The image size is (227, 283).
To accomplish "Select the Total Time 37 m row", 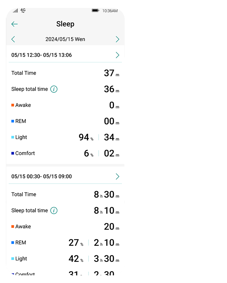I will [x=65, y=73].
